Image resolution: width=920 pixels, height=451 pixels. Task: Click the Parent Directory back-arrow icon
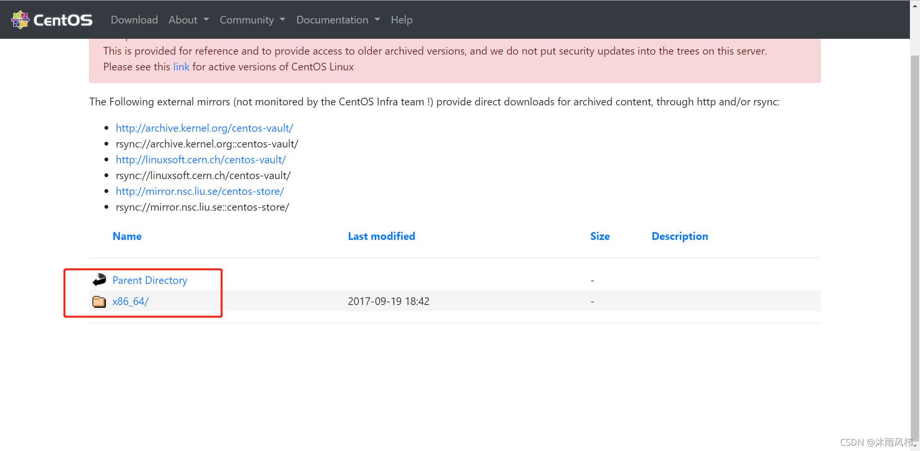coord(99,280)
